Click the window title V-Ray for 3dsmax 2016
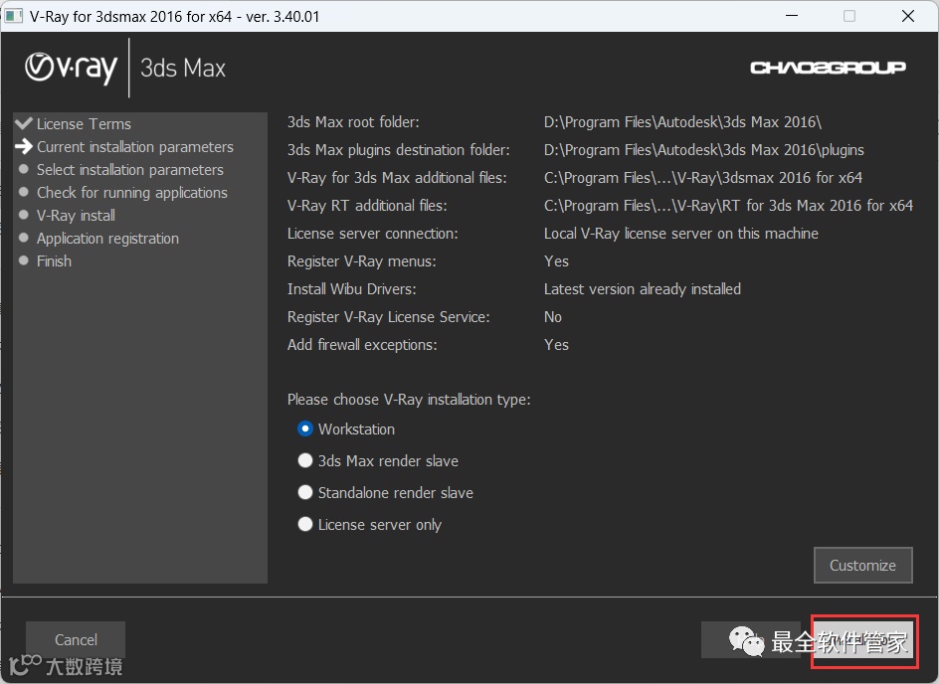Screen dimensions: 939x684 click(x=175, y=16)
